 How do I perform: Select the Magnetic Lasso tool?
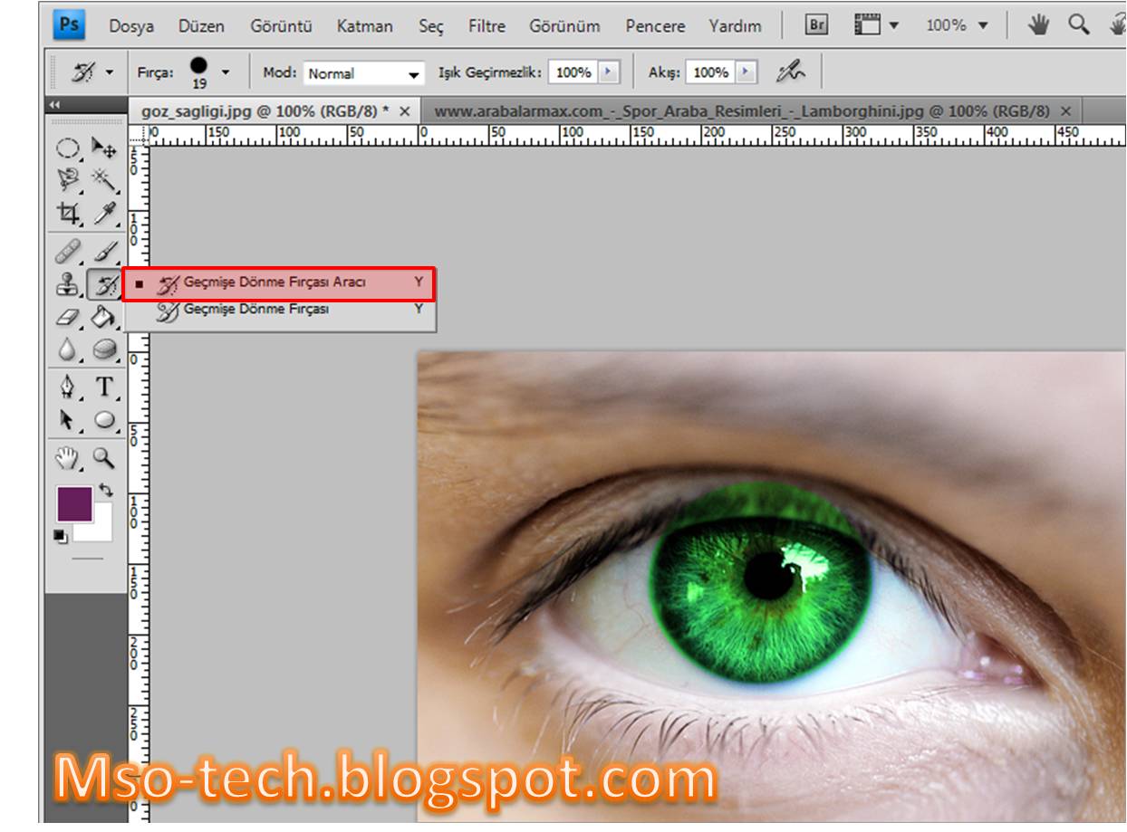69,180
